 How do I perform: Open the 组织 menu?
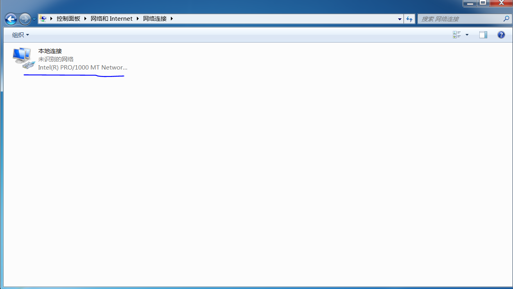(20, 35)
